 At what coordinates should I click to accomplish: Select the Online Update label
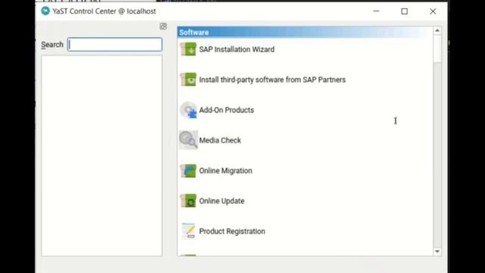(221, 201)
